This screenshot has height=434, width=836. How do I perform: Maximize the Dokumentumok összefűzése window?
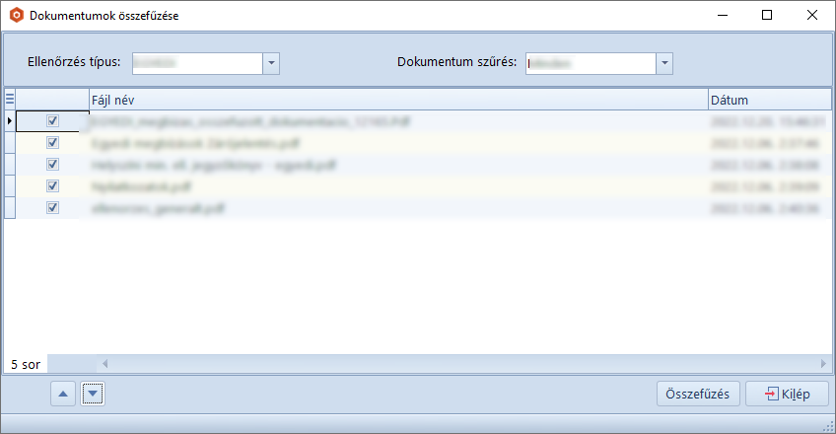tap(767, 16)
